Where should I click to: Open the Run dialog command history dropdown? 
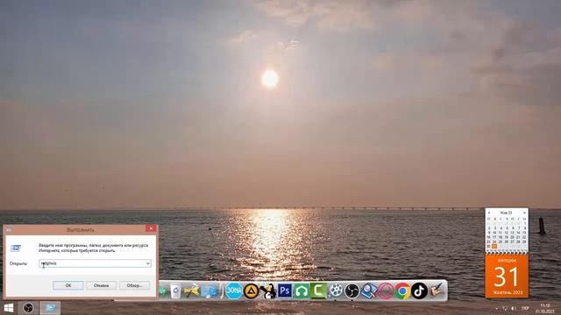148,263
